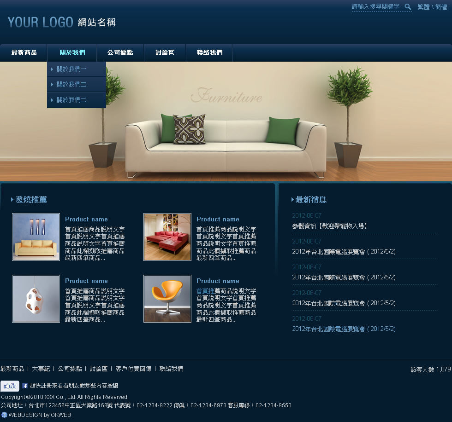
Task: Click the search magnifier icon
Action: (x=408, y=7)
